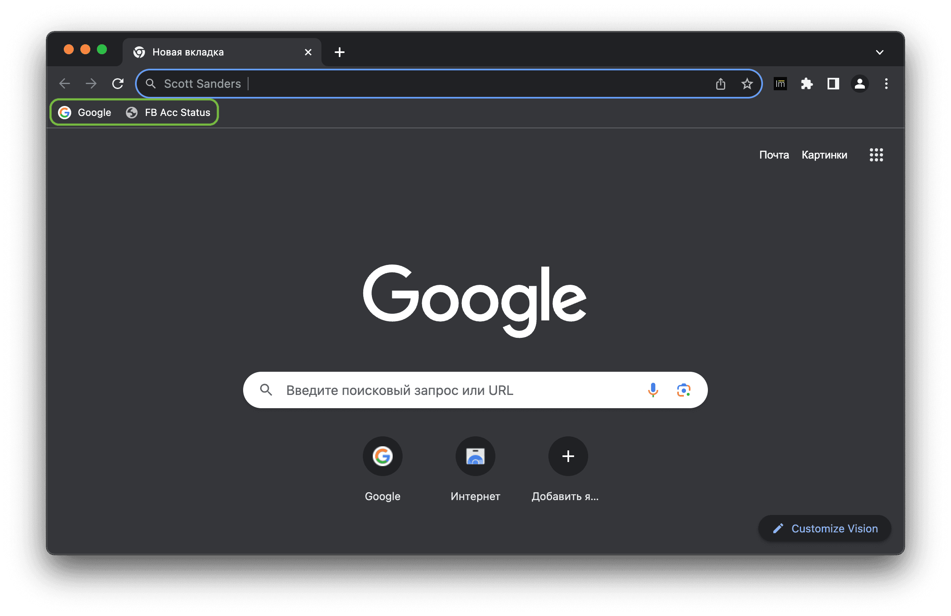This screenshot has width=951, height=616.
Task: Open the FB Acc Status bookmark
Action: (169, 113)
